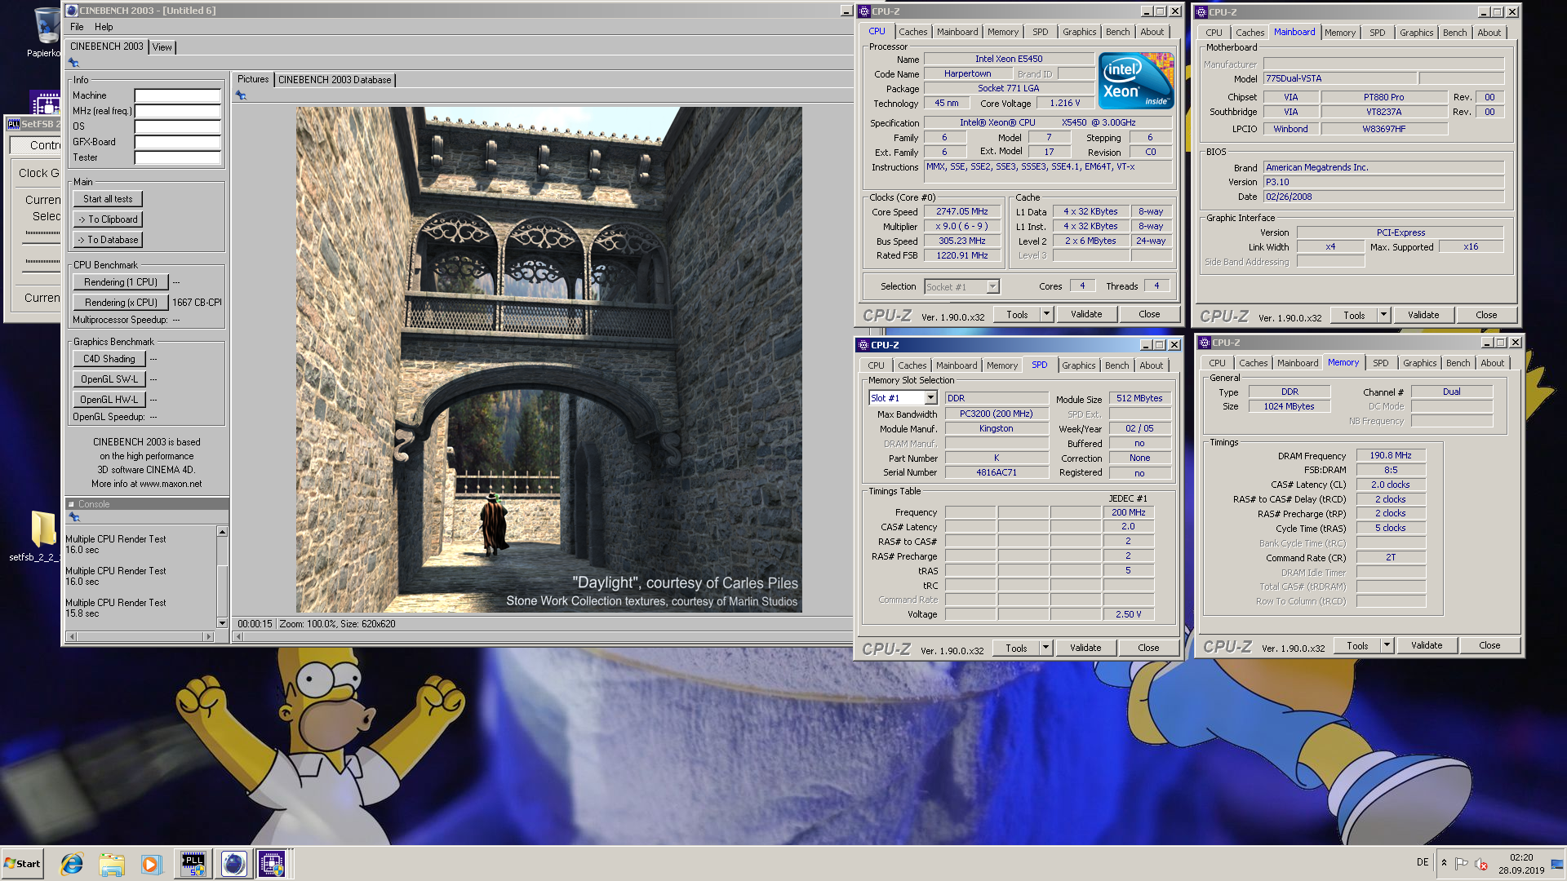The image size is (1567, 881).
Task: Select Caches tab in CPU-Z CPU window
Action: pos(912,32)
